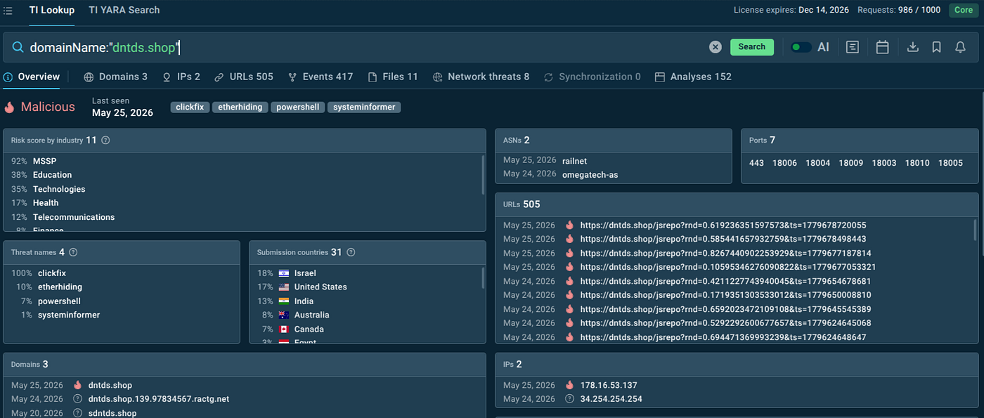
Task: Open the Events 417 tab
Action: [320, 77]
